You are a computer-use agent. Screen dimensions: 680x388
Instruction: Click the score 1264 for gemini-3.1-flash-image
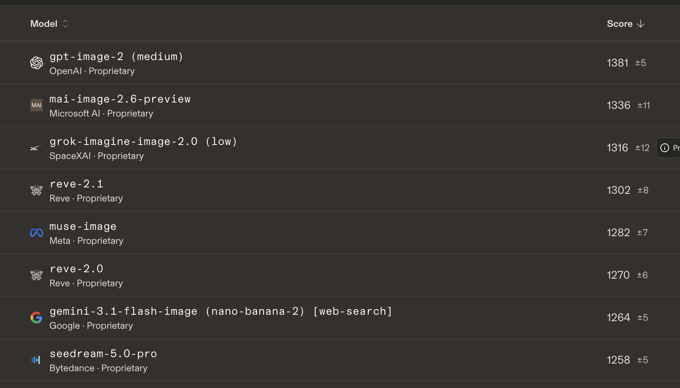[619, 318]
